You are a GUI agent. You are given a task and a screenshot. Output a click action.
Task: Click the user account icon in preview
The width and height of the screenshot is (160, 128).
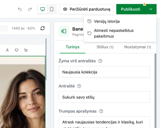coord(7,50)
